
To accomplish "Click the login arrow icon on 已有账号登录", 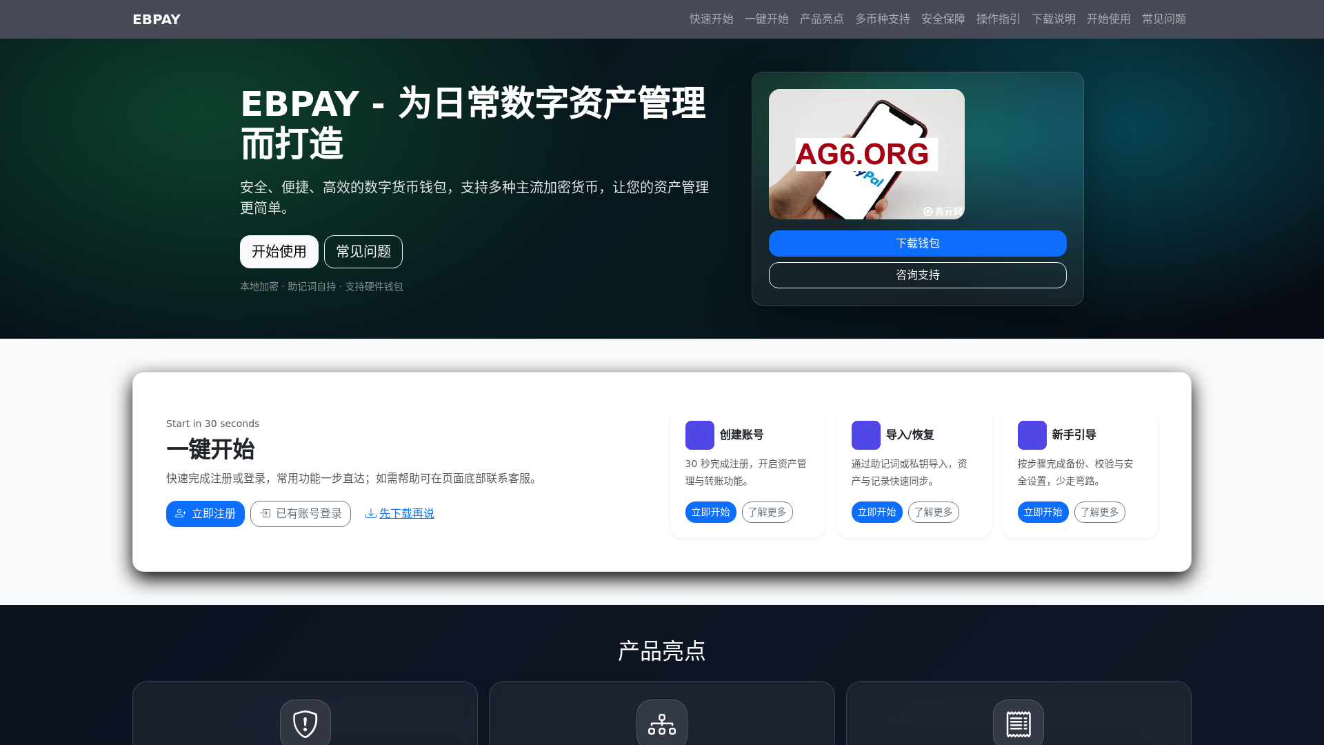I will 265,514.
